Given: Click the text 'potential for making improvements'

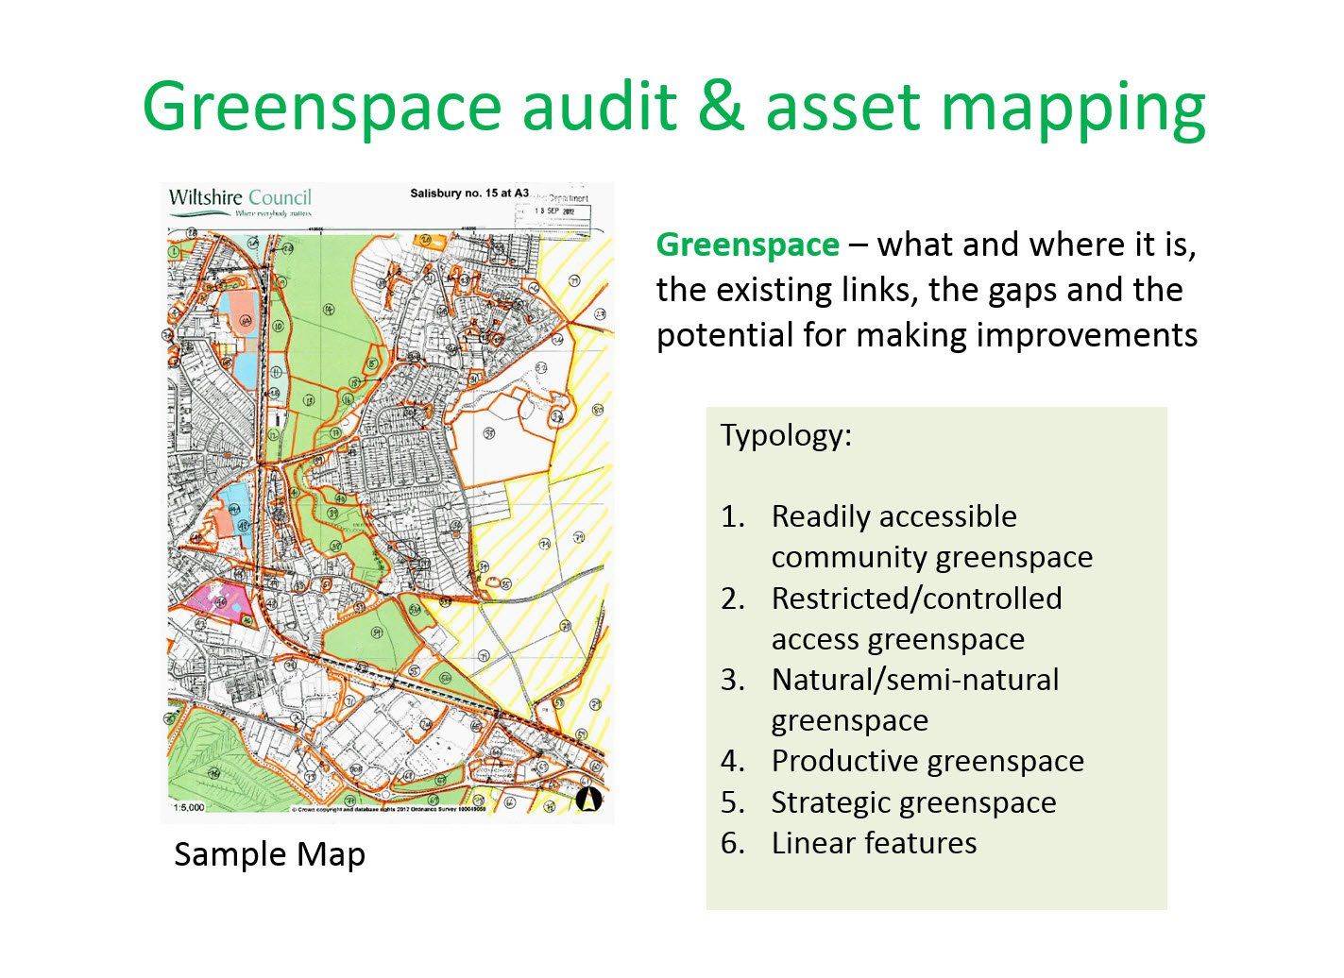Looking at the screenshot, I should pos(927,334).
